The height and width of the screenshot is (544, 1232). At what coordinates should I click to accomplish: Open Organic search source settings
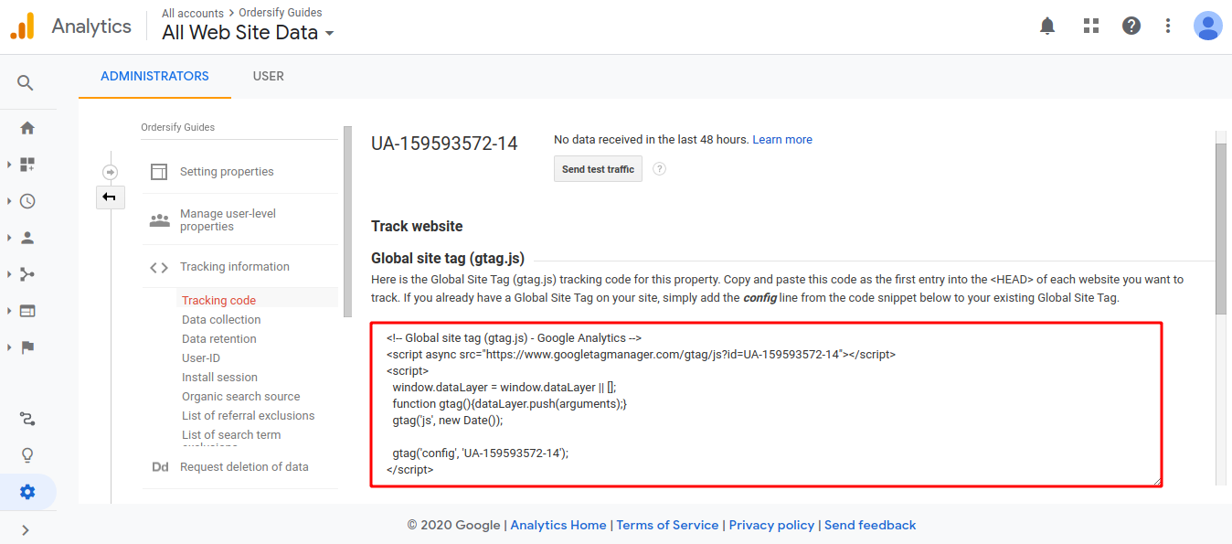click(241, 397)
